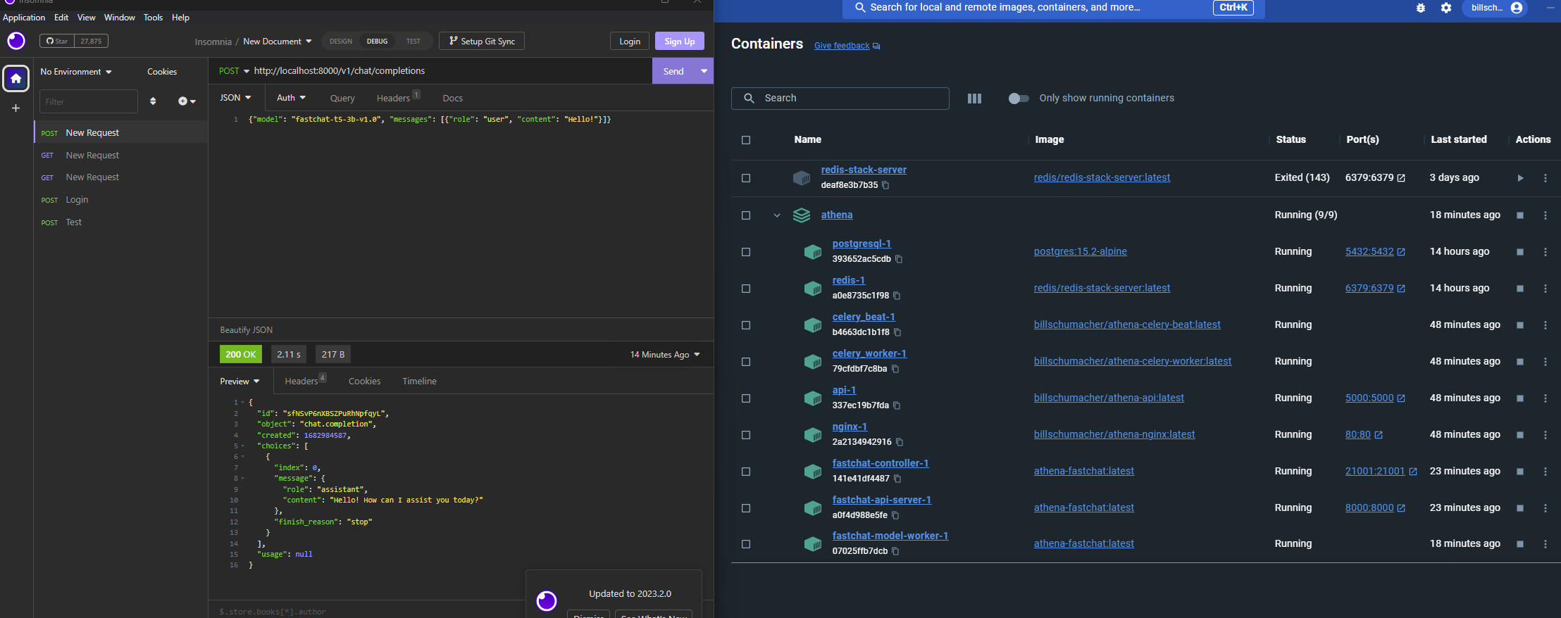The height and width of the screenshot is (618, 1561).
Task: Open the create request plus-circle menu
Action: click(187, 101)
